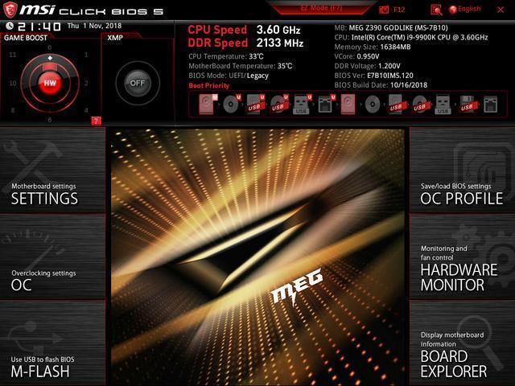
Task: Click the XMP tab label
Action: click(x=115, y=38)
